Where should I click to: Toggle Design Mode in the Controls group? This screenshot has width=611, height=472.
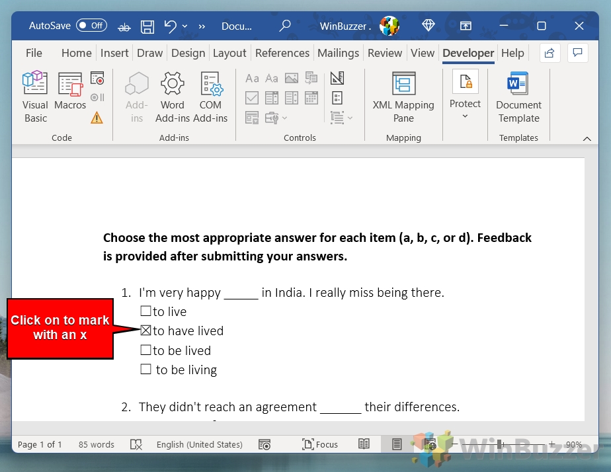(337, 77)
